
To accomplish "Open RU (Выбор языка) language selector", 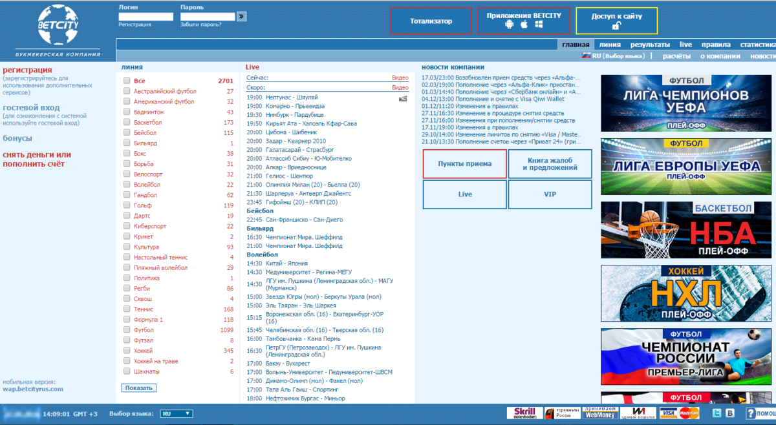I will click(613, 56).
